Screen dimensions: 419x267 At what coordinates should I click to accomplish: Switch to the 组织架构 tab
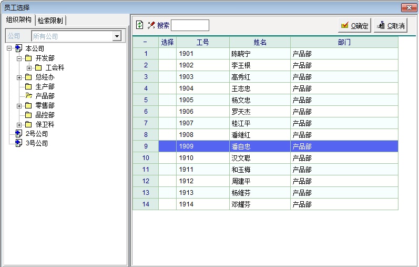(18, 20)
